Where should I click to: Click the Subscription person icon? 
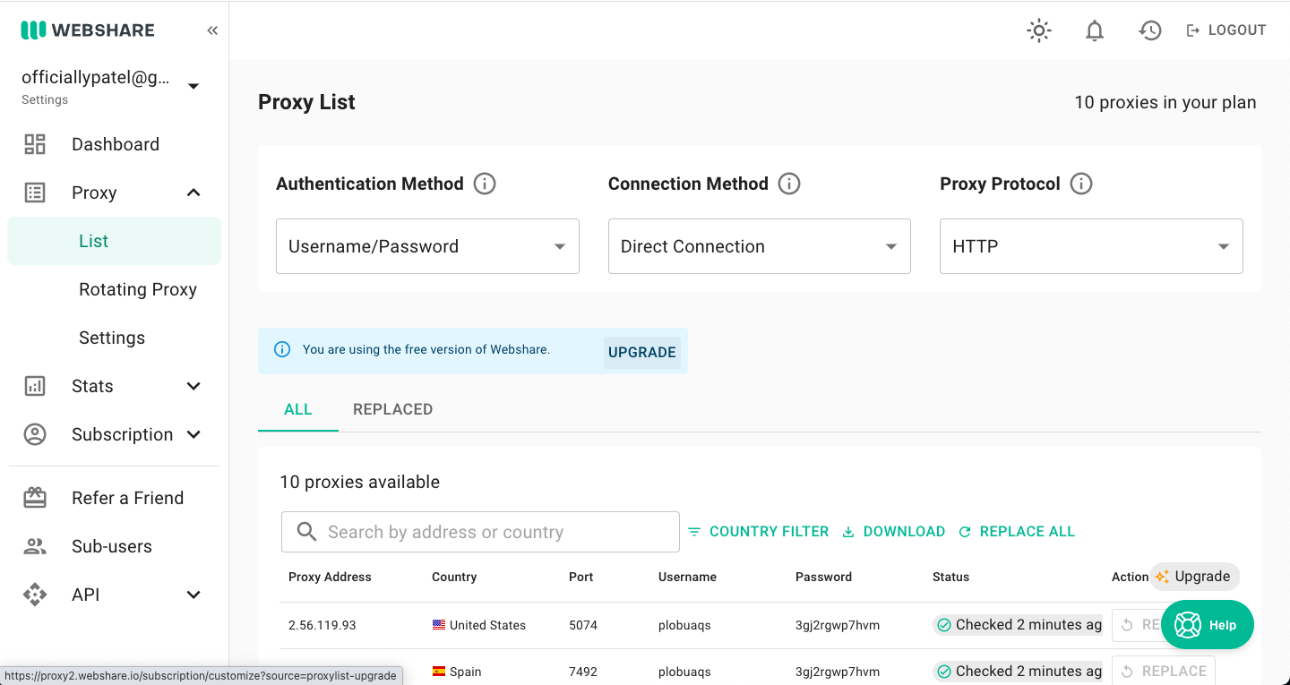pyautogui.click(x=35, y=434)
